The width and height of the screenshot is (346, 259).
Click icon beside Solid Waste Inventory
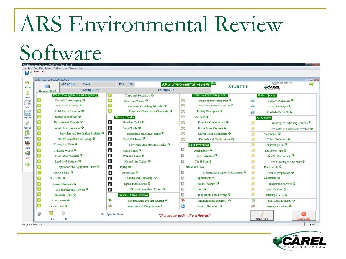point(39,111)
